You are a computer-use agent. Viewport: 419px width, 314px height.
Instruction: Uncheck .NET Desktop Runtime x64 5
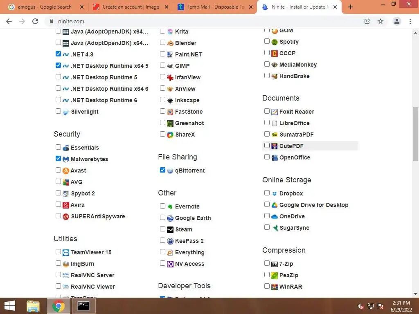(x=58, y=65)
